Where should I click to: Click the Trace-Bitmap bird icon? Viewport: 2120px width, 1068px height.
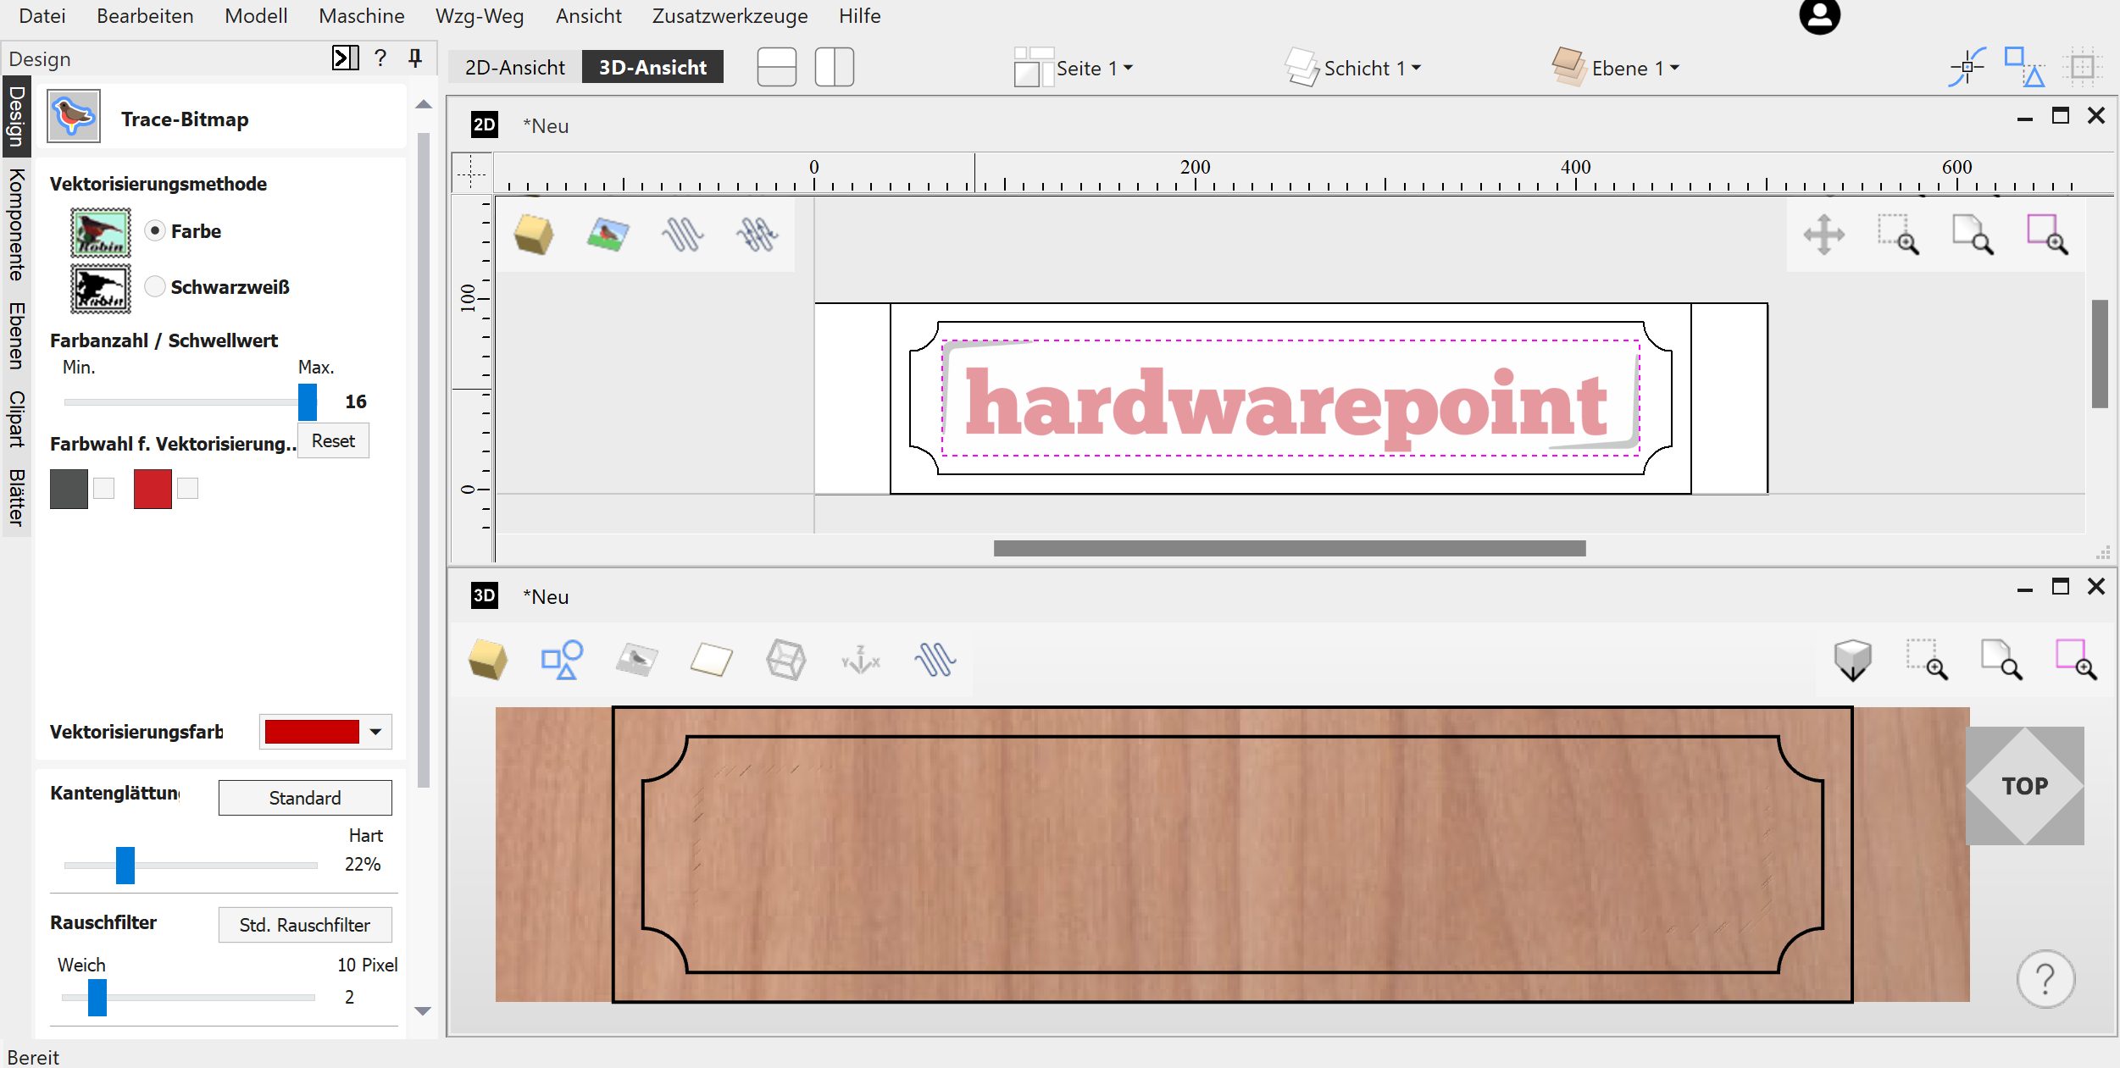(74, 117)
